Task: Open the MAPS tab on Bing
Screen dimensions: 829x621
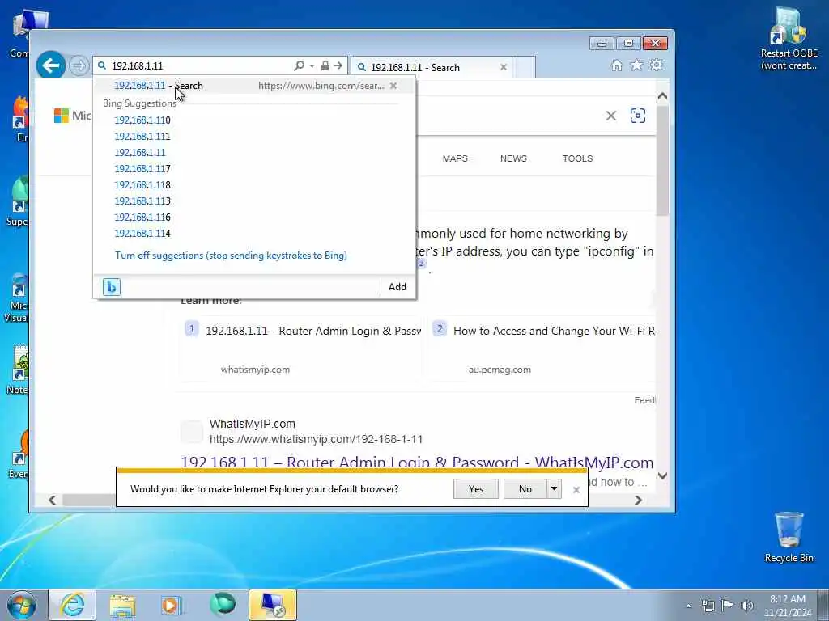Action: pos(455,158)
